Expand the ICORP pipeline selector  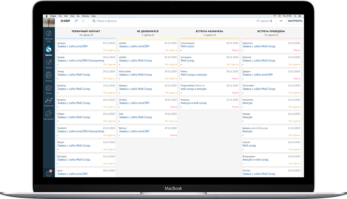[x=65, y=21]
